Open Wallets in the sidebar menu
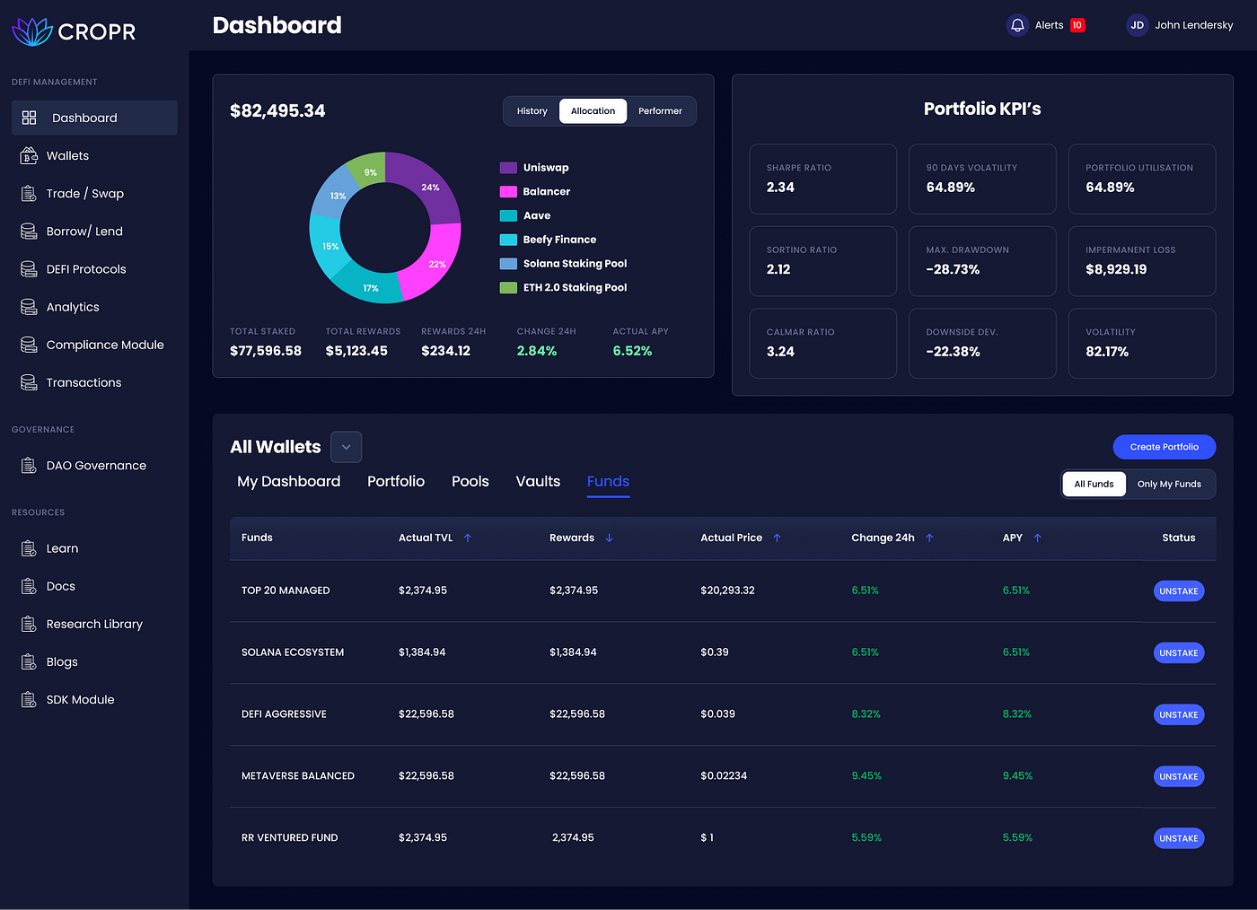The width and height of the screenshot is (1257, 910). click(x=94, y=155)
